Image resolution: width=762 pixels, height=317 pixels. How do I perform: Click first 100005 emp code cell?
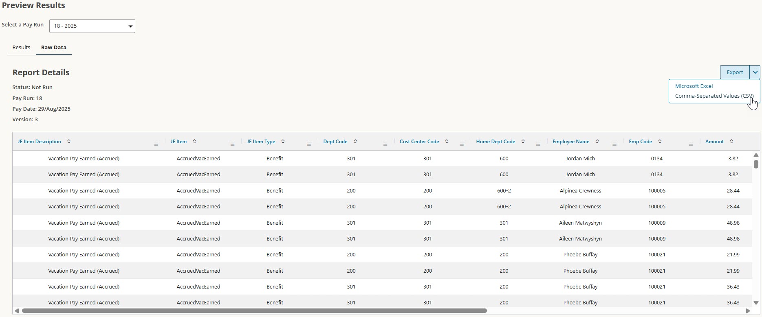point(657,190)
